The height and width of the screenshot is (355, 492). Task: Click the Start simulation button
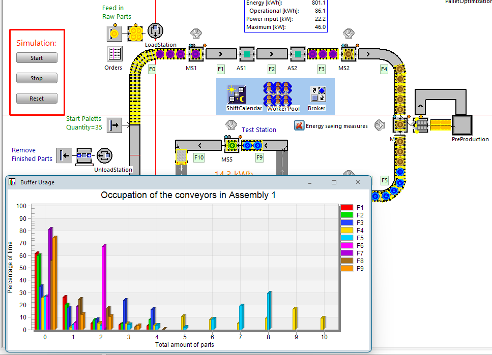pos(37,58)
